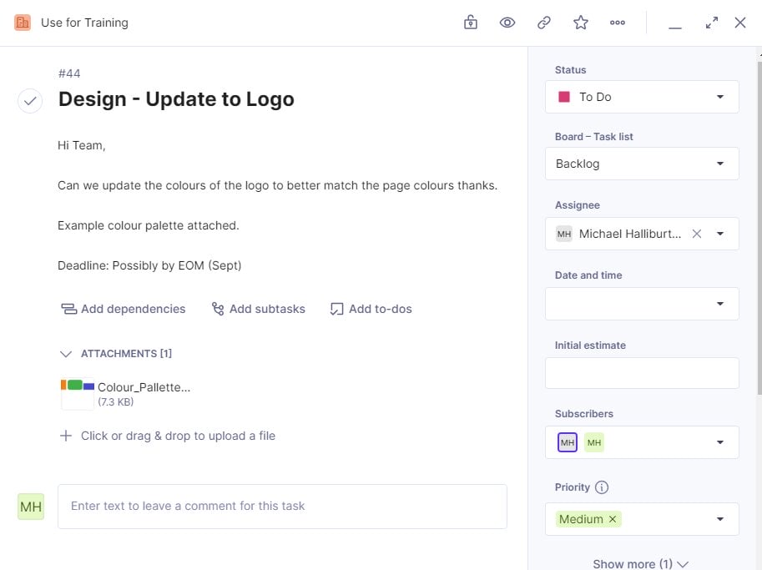762x570 pixels.
Task: Click the task title Design - Update to Logo
Action: [x=176, y=99]
